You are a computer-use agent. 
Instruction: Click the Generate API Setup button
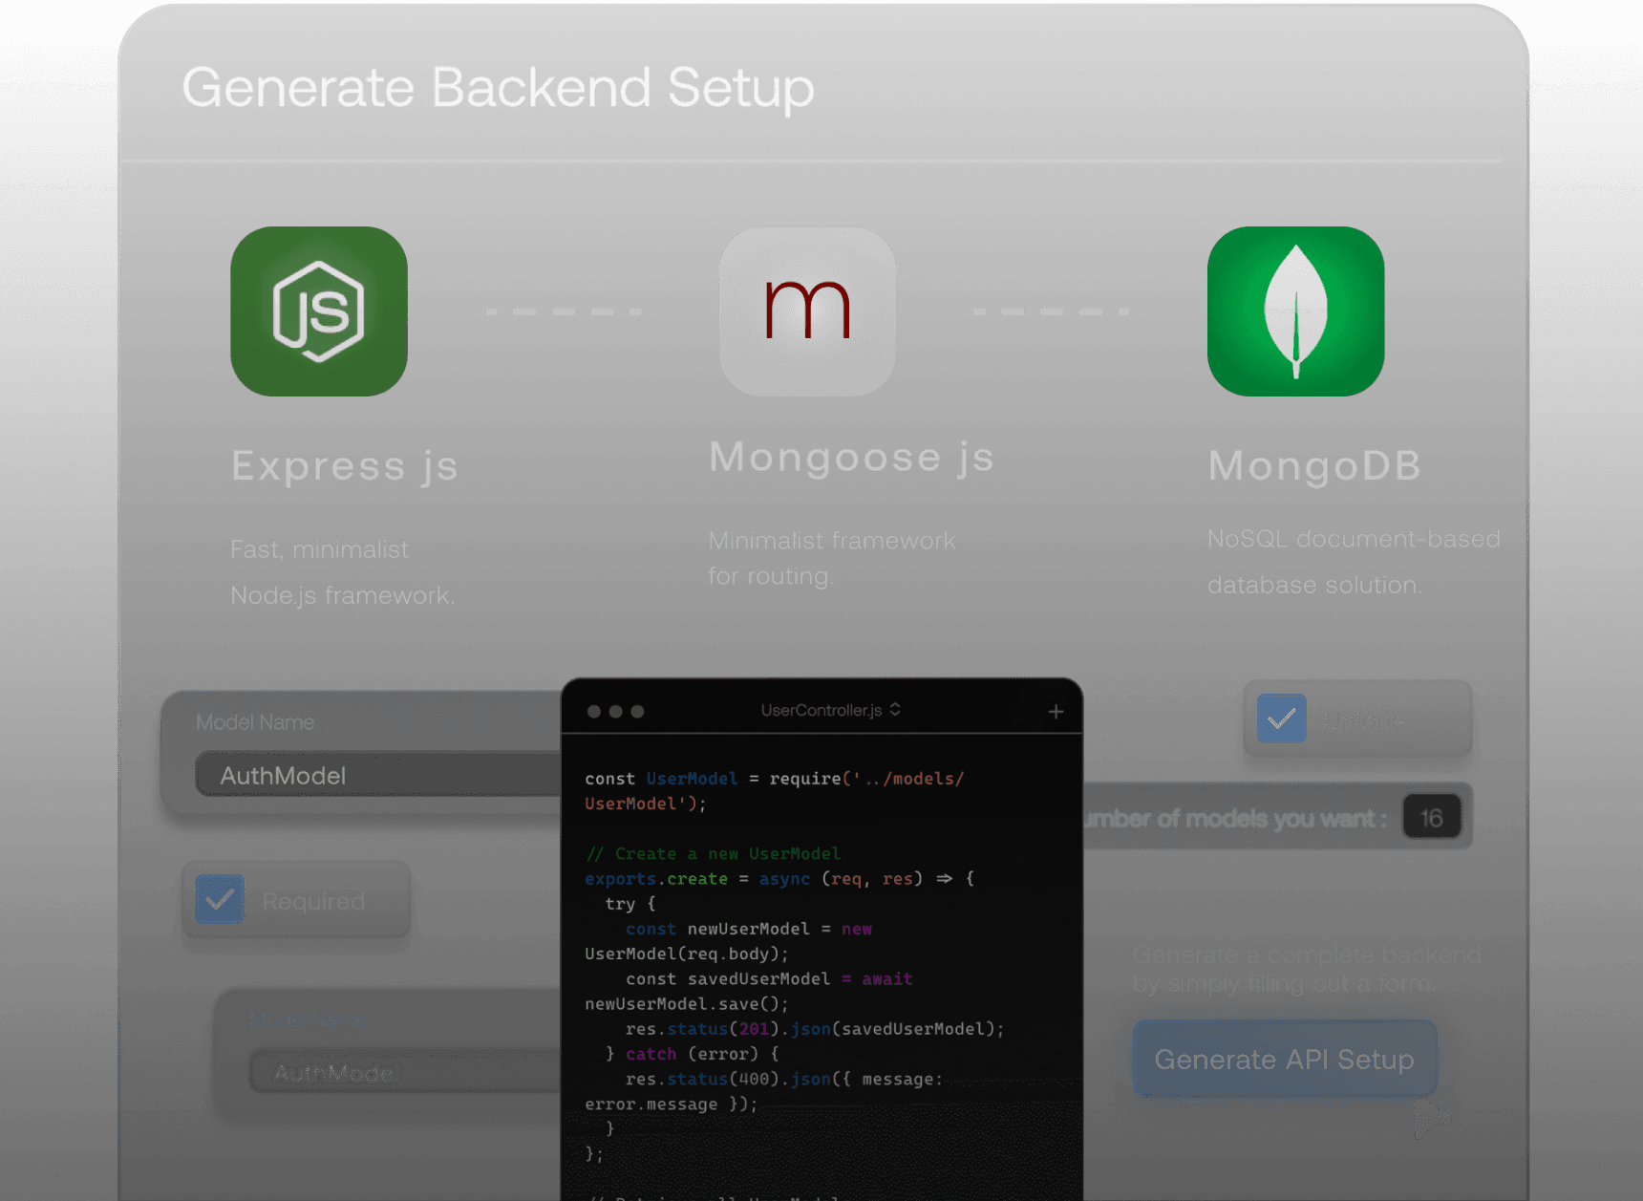pos(1285,1059)
